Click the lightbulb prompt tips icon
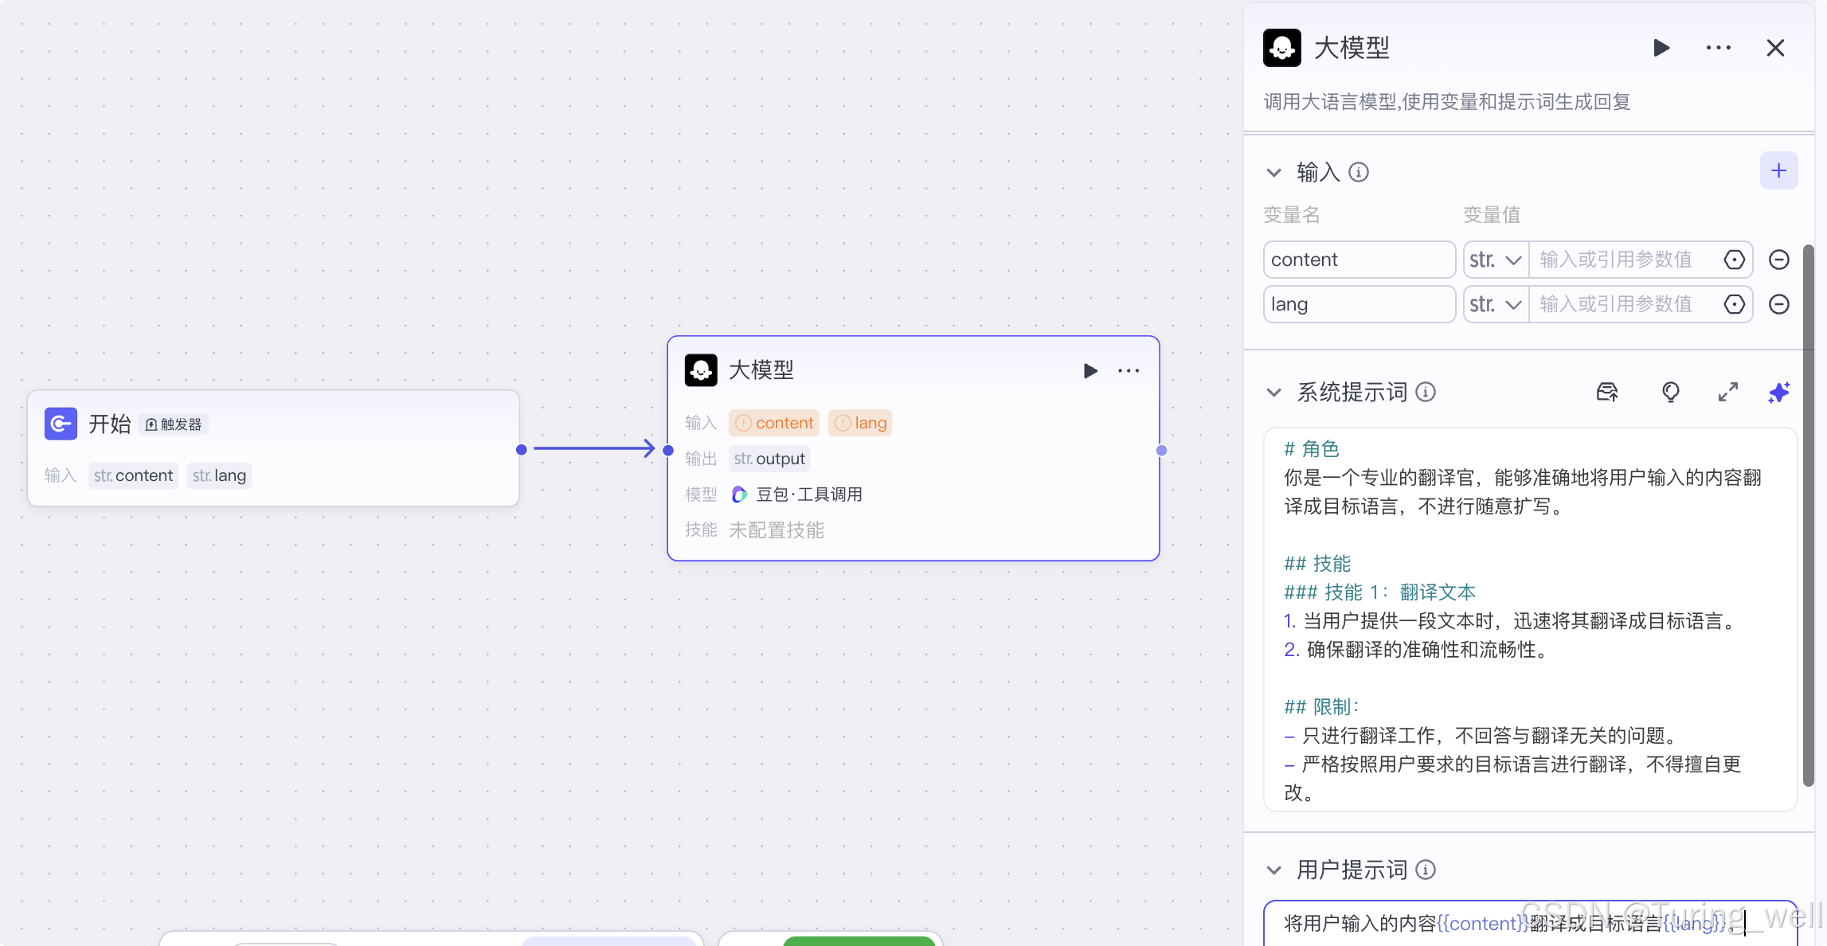Image resolution: width=1827 pixels, height=946 pixels. (1670, 392)
